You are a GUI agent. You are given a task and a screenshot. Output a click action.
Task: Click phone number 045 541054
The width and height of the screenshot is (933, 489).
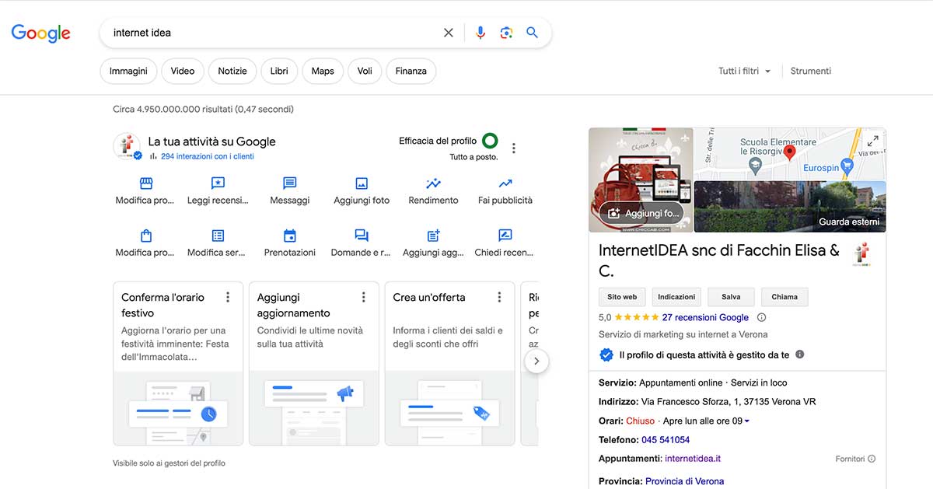[x=666, y=440]
